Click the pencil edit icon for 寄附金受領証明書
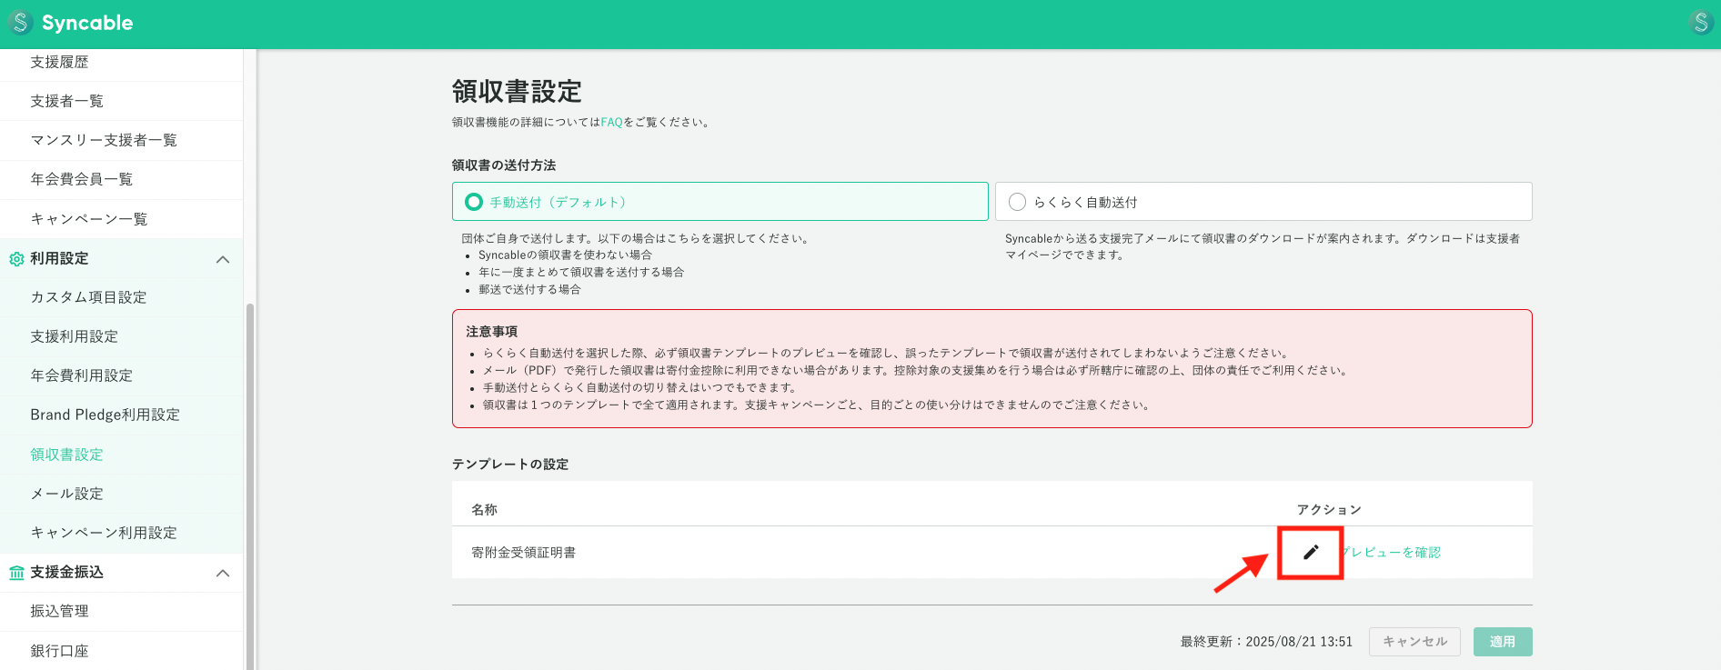Screen dimensions: 1721x670 coord(1310,552)
